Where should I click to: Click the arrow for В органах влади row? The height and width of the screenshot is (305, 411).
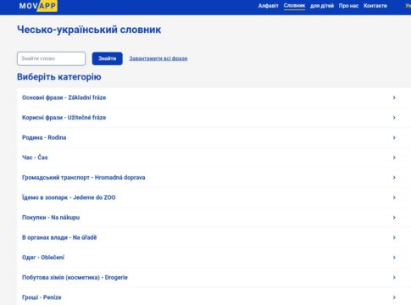pyautogui.click(x=394, y=237)
